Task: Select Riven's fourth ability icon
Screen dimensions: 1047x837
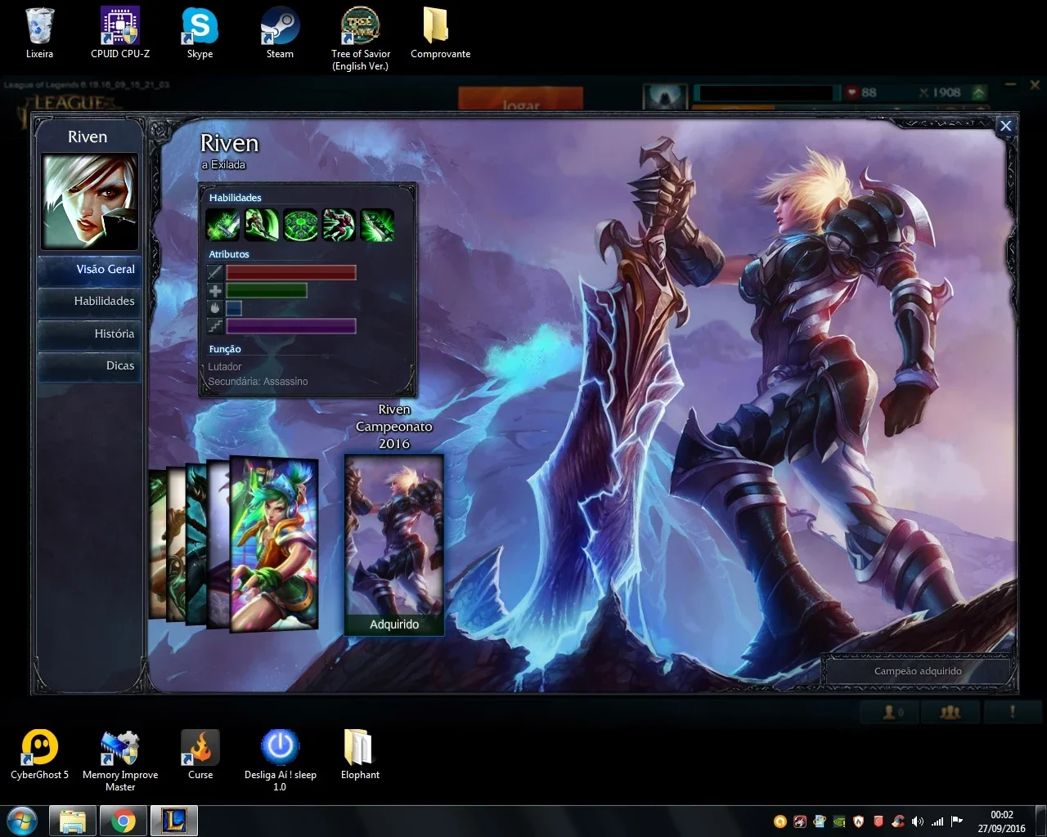Action: pos(339,225)
